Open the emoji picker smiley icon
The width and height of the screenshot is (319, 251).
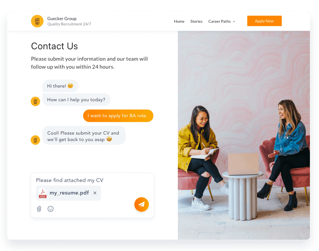pyautogui.click(x=50, y=209)
